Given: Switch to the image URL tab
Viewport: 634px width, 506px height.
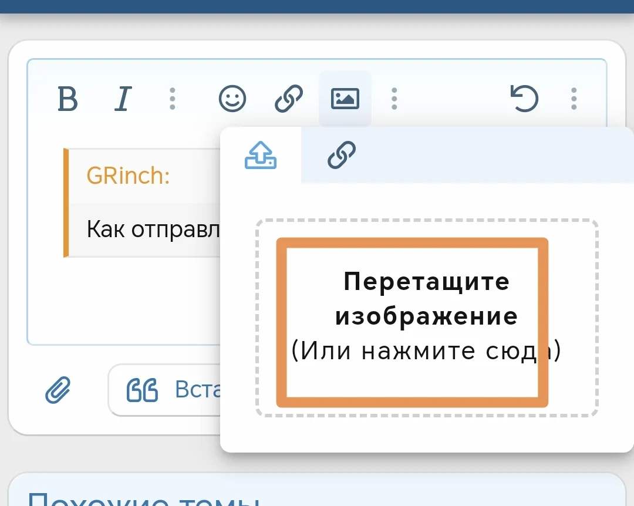Looking at the screenshot, I should point(340,155).
